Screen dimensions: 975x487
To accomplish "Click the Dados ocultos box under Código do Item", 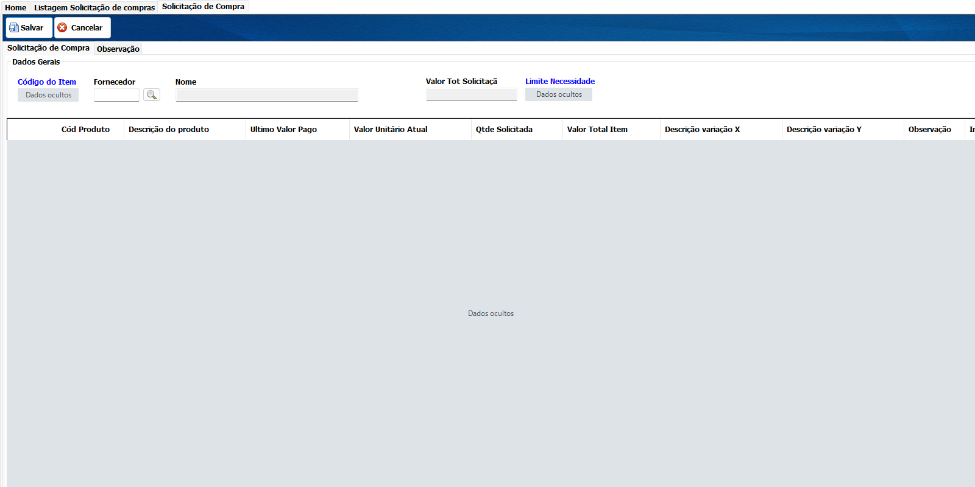I will pyautogui.click(x=48, y=95).
